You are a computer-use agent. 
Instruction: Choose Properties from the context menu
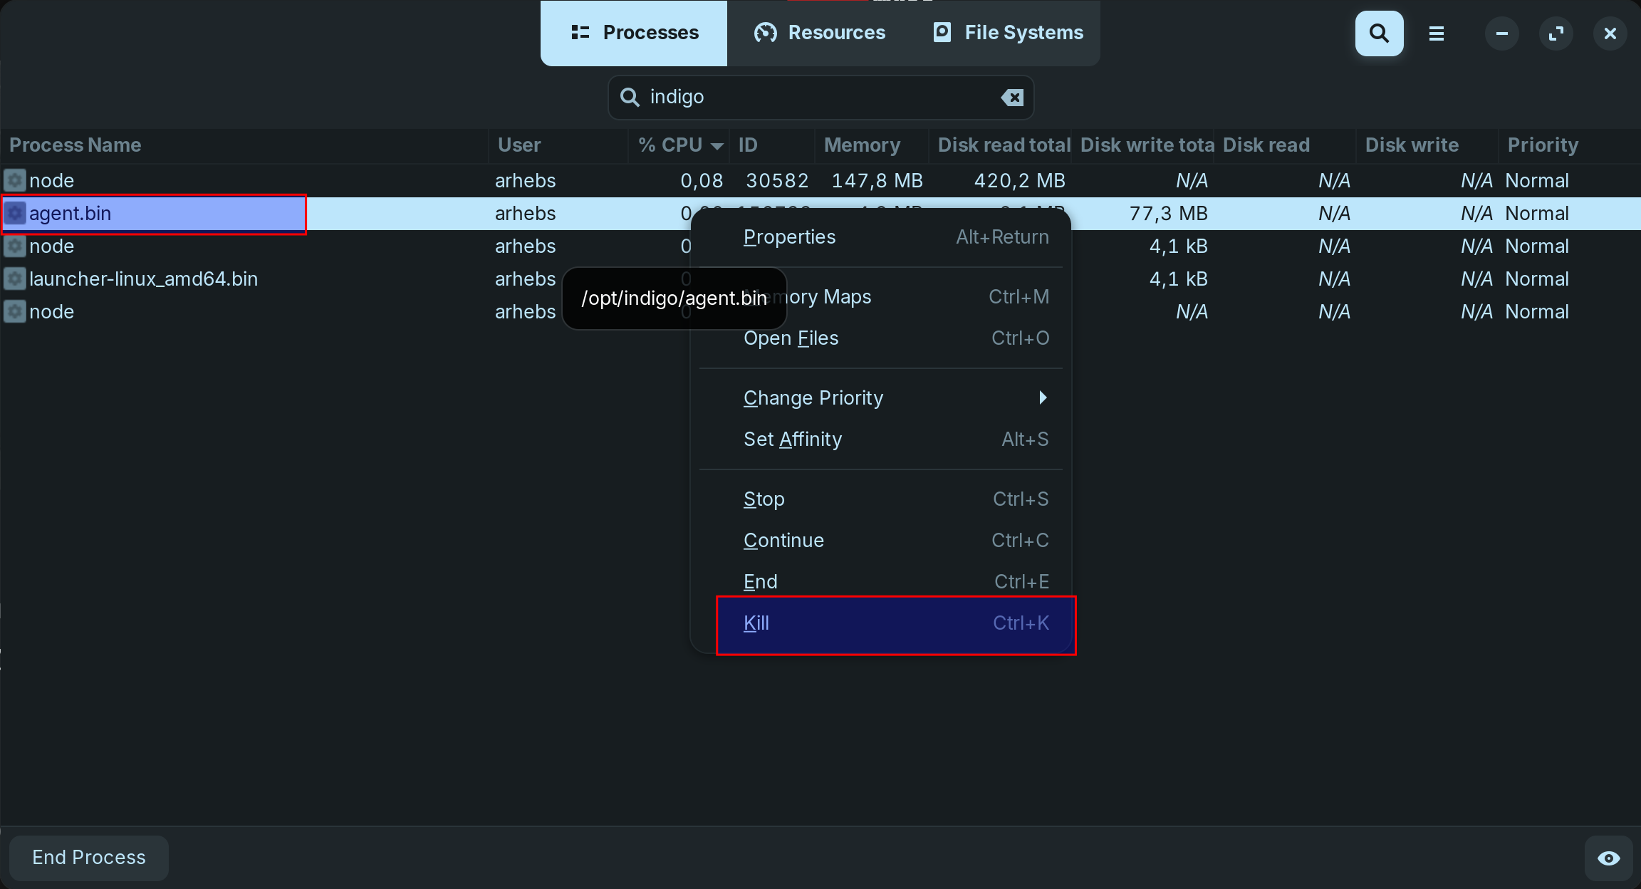(881, 237)
